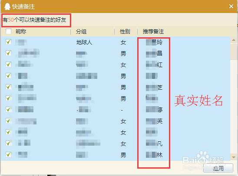
Task: Click the recommended remark ending in 英
Action: pyautogui.click(x=154, y=121)
